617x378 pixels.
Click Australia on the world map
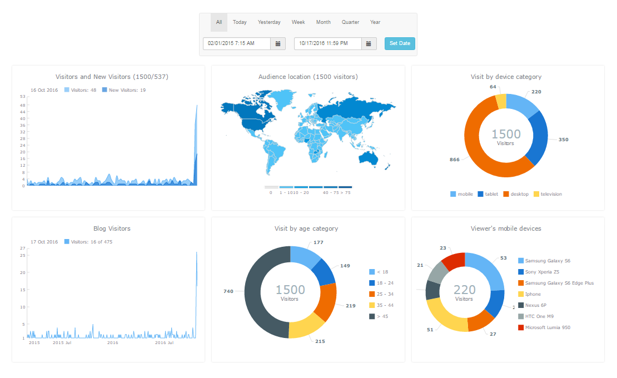click(x=368, y=158)
